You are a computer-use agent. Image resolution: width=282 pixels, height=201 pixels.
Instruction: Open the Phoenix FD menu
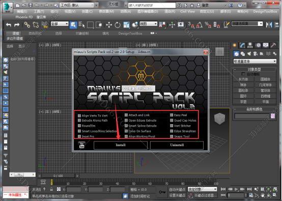point(24,17)
